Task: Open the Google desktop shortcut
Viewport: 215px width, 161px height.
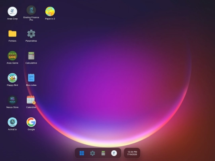Action: pyautogui.click(x=31, y=122)
